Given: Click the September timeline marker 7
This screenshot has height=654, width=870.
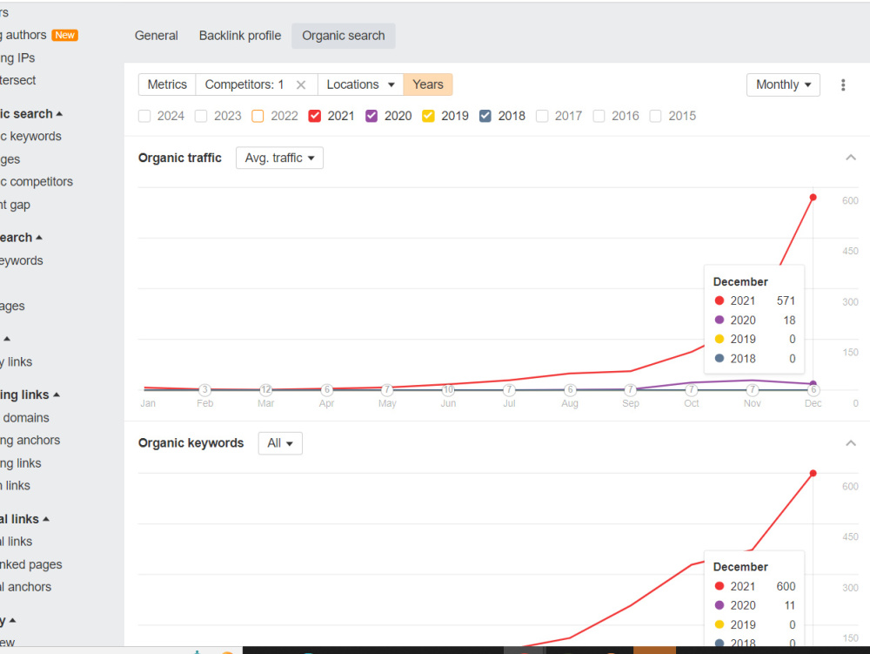Looking at the screenshot, I should tap(630, 390).
